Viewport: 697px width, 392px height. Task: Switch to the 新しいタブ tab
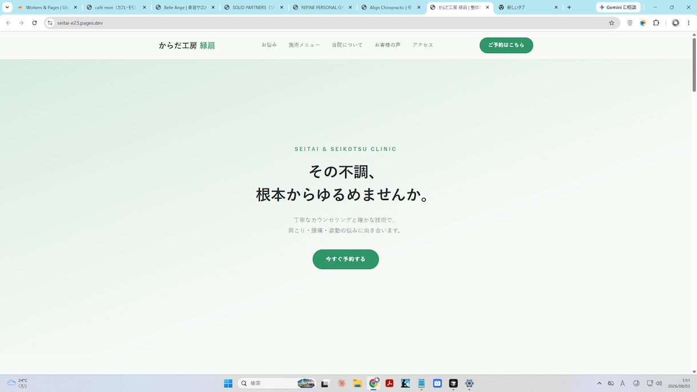click(x=523, y=7)
